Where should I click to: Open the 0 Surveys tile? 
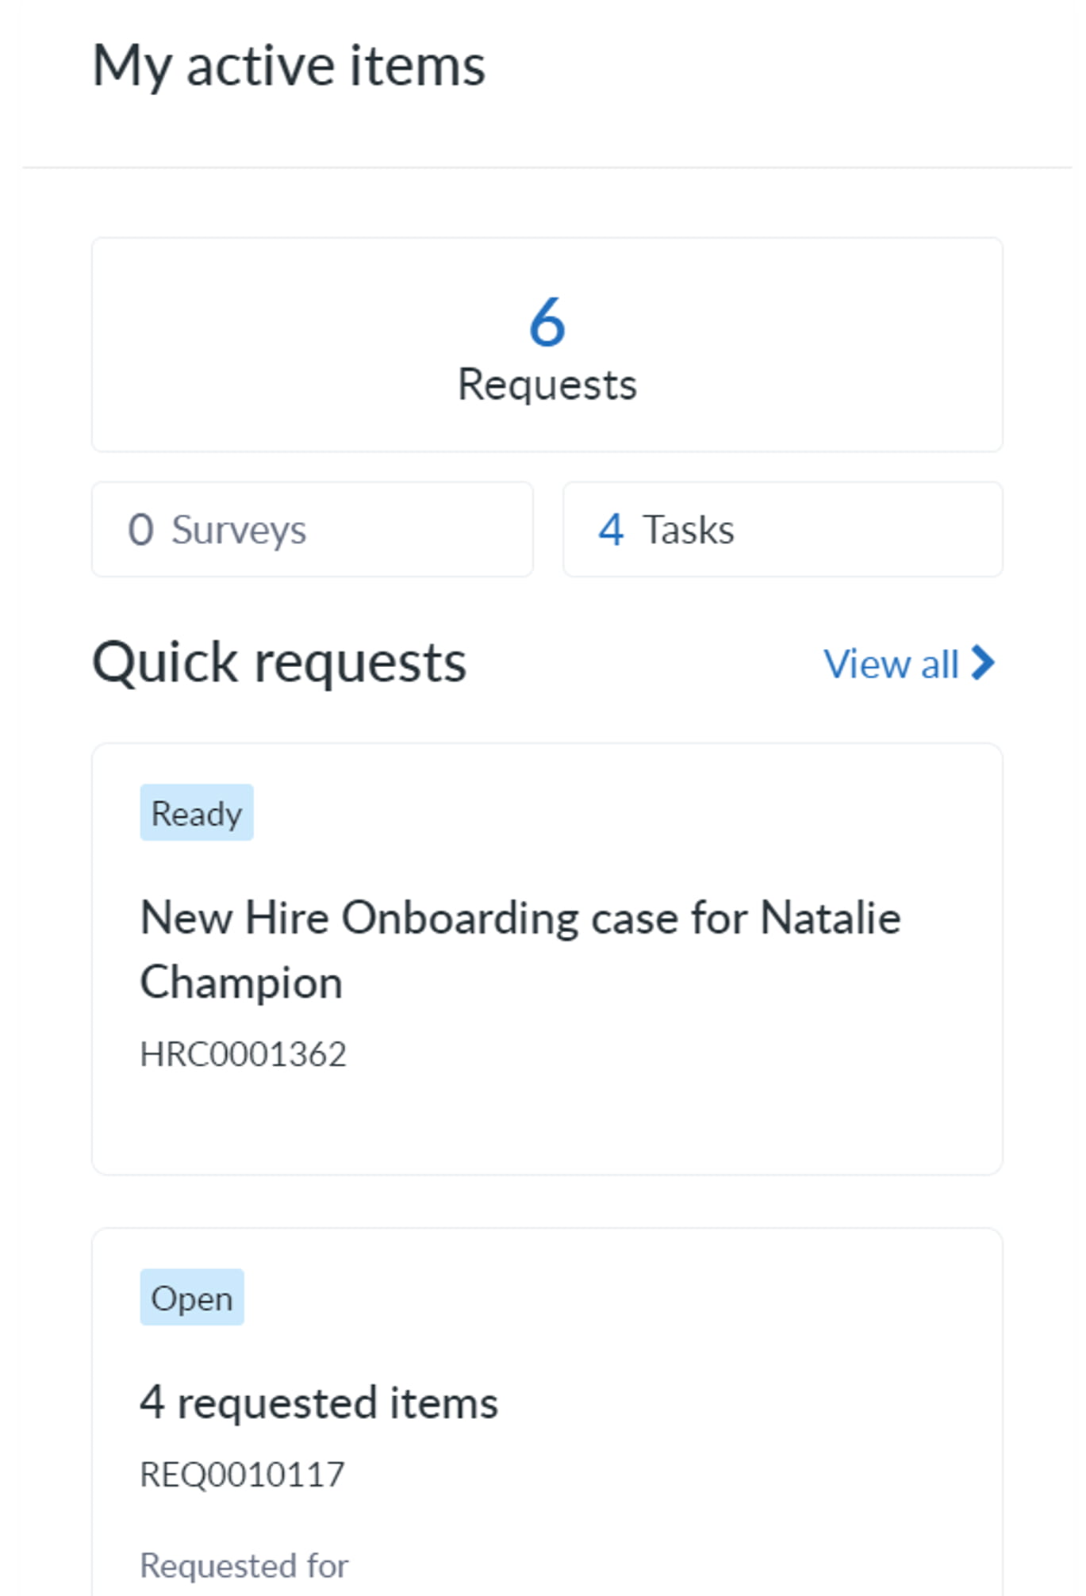[312, 529]
